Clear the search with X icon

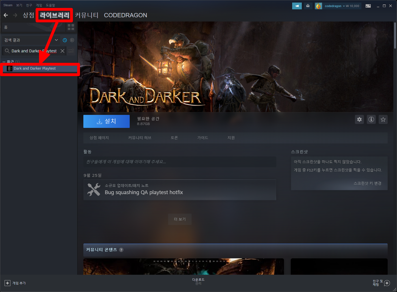coord(62,51)
